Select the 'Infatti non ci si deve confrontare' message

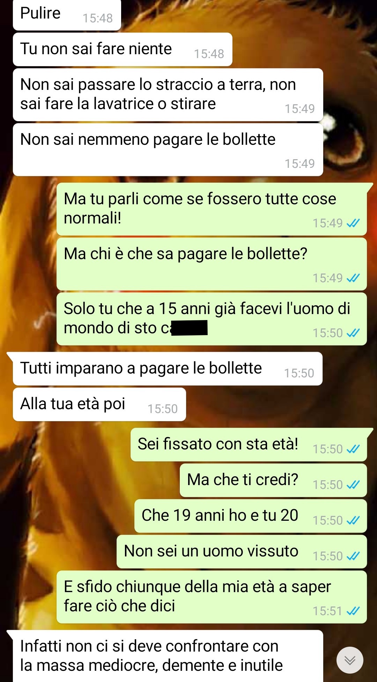168,656
